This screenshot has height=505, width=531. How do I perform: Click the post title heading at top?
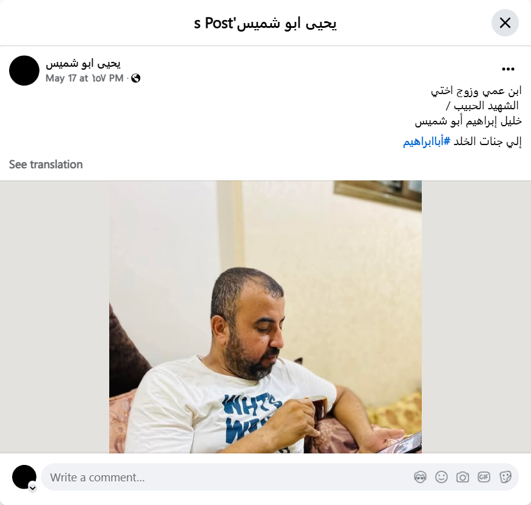[x=265, y=23]
